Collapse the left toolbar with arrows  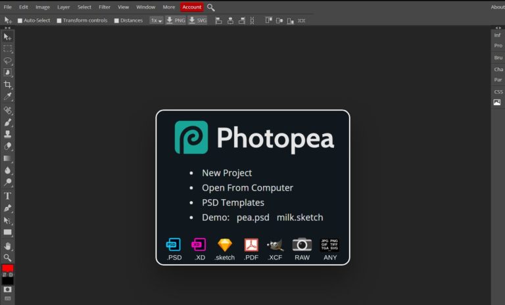click(7, 28)
